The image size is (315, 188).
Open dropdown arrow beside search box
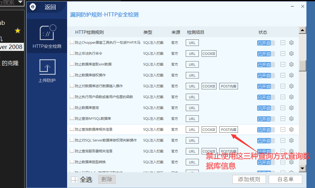pos(20,2)
